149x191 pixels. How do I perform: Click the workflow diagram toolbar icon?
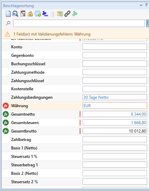pyautogui.click(x=23, y=14)
